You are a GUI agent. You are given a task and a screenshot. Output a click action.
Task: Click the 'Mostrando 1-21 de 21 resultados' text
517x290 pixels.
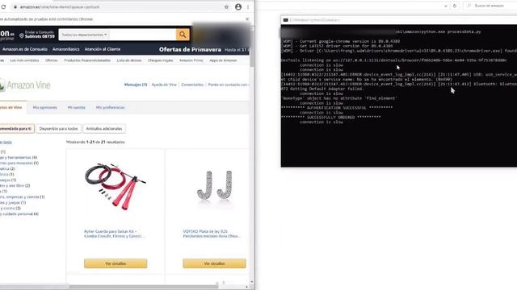95,142
